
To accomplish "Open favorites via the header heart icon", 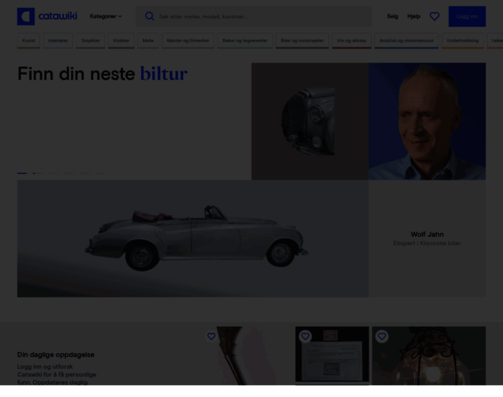I will point(434,17).
